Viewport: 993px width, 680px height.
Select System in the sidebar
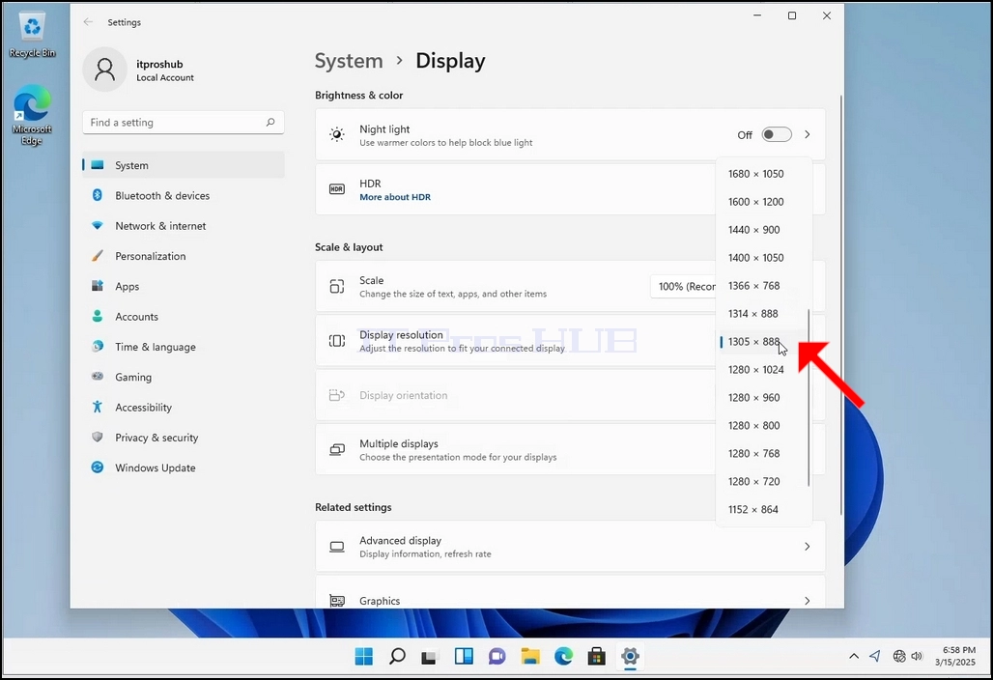184,165
